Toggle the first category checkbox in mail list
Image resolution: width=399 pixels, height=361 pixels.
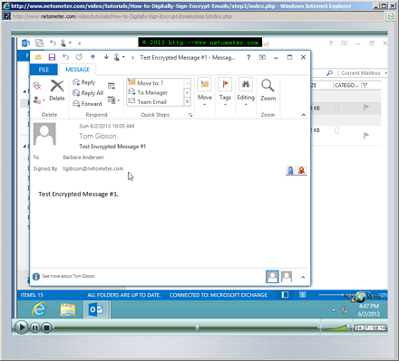(336, 108)
